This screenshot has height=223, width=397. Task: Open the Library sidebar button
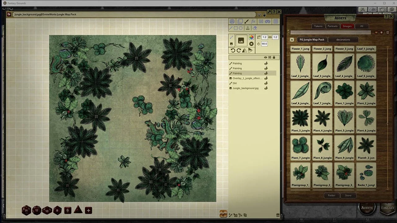(388, 208)
